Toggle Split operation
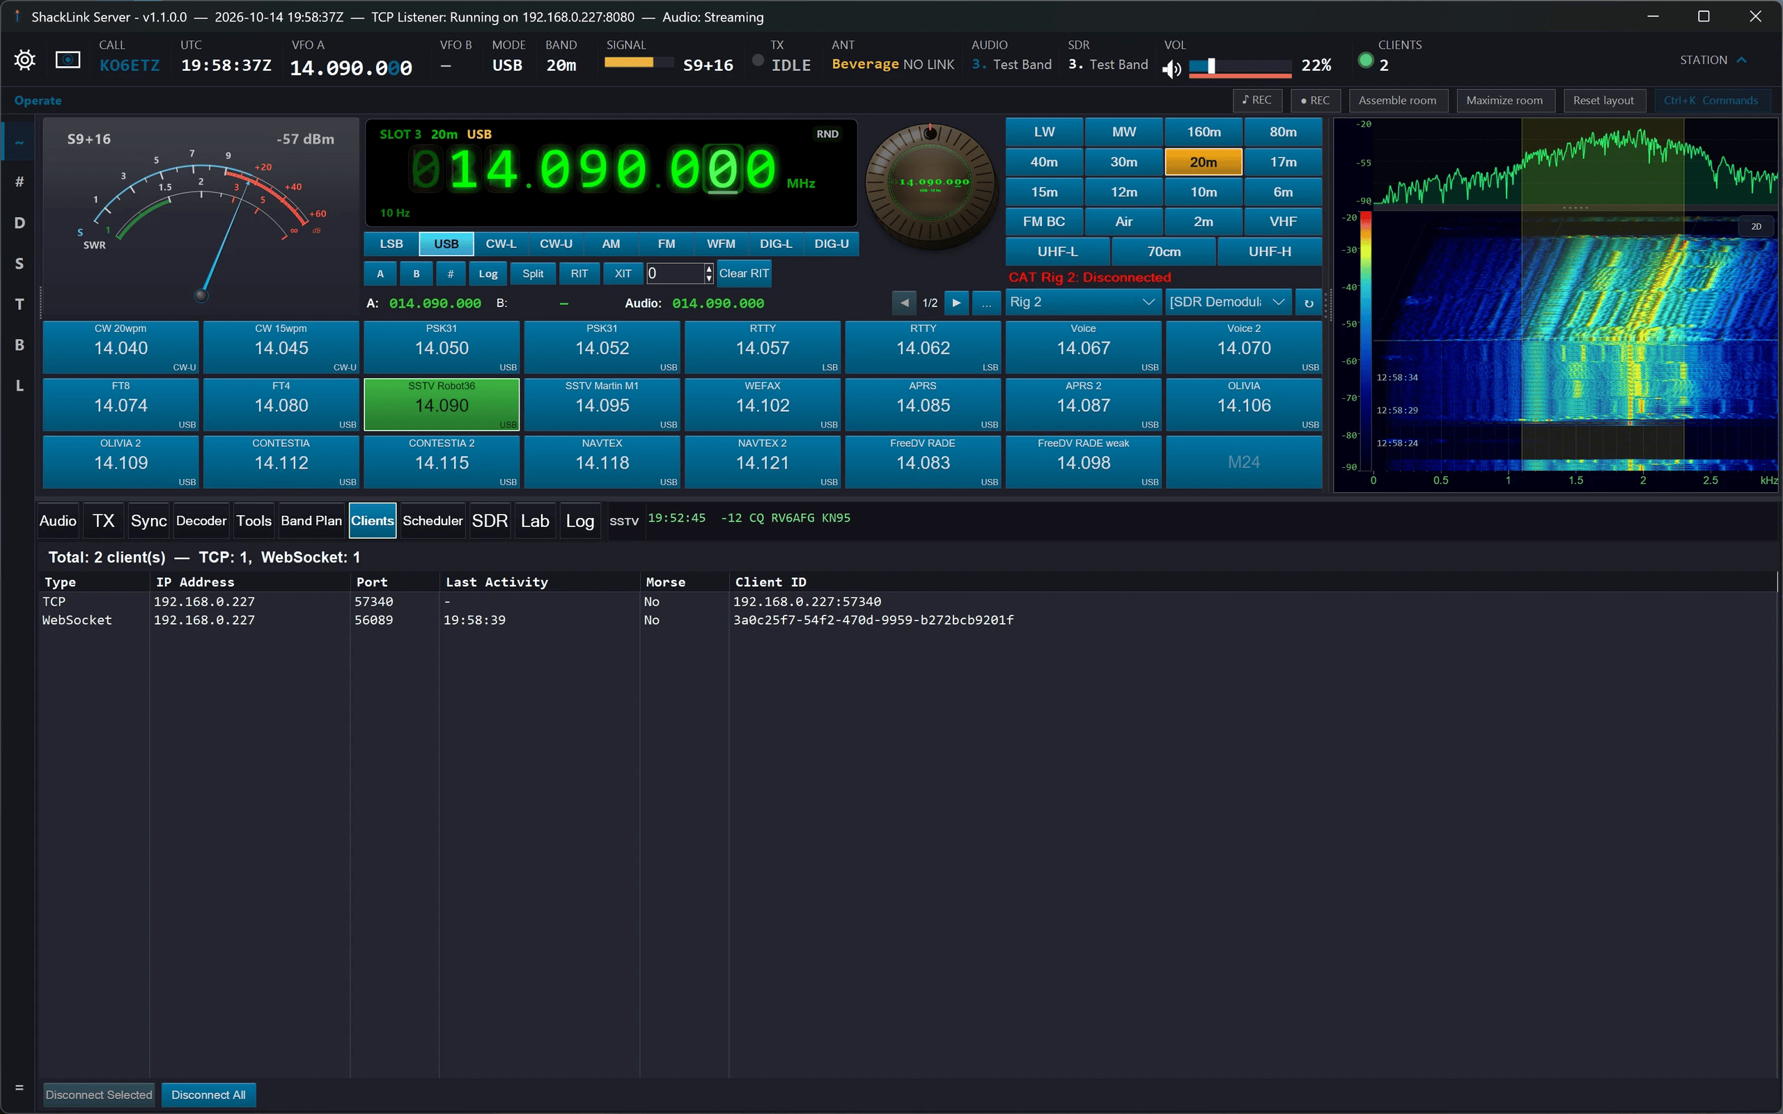 click(533, 274)
